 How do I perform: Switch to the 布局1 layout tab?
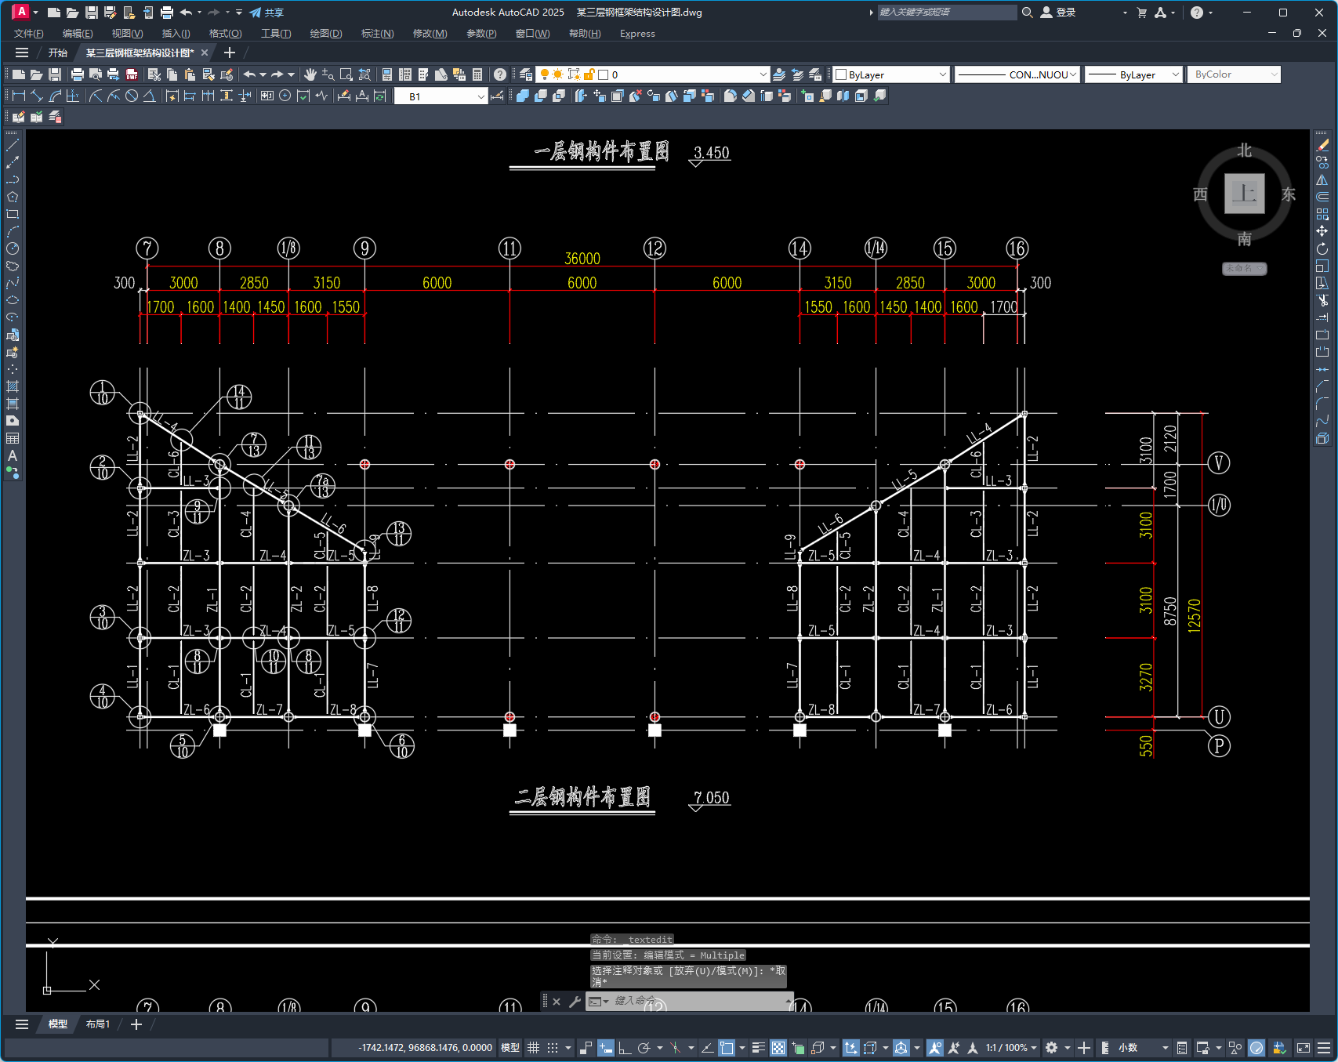tap(98, 1024)
